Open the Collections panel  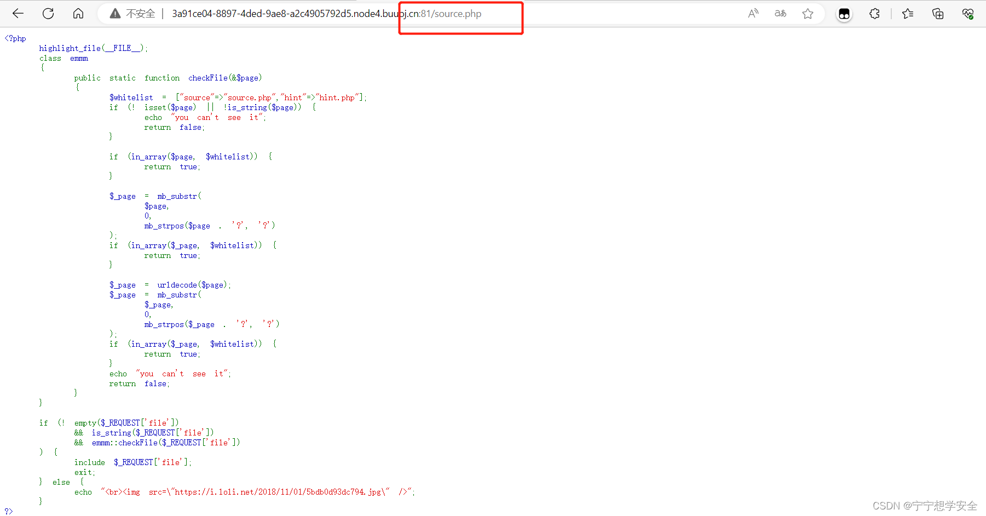938,14
